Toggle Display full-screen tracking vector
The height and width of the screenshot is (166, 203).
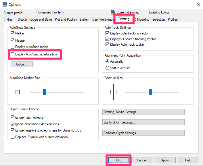tap(107, 39)
